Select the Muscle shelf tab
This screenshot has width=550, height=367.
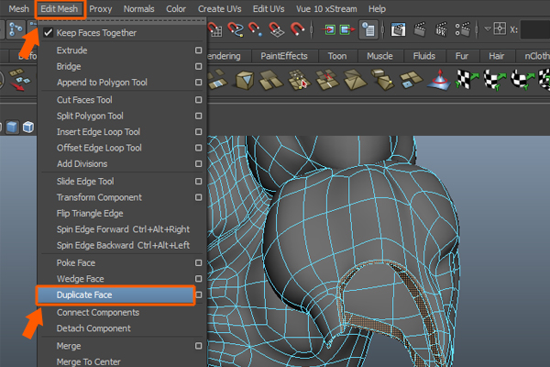point(379,56)
